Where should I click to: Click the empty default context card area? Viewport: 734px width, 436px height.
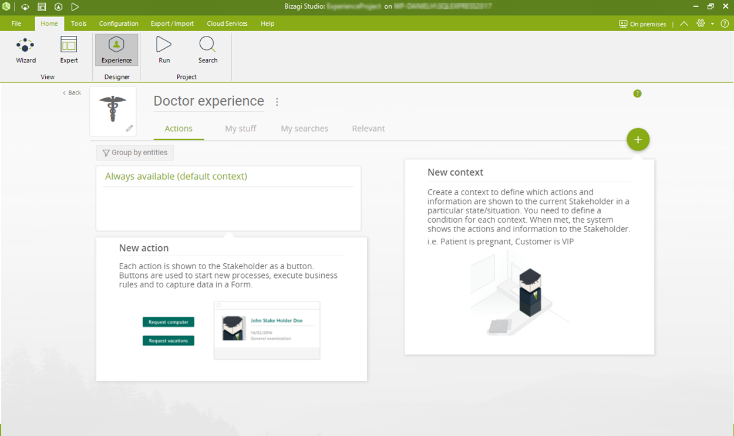click(228, 209)
